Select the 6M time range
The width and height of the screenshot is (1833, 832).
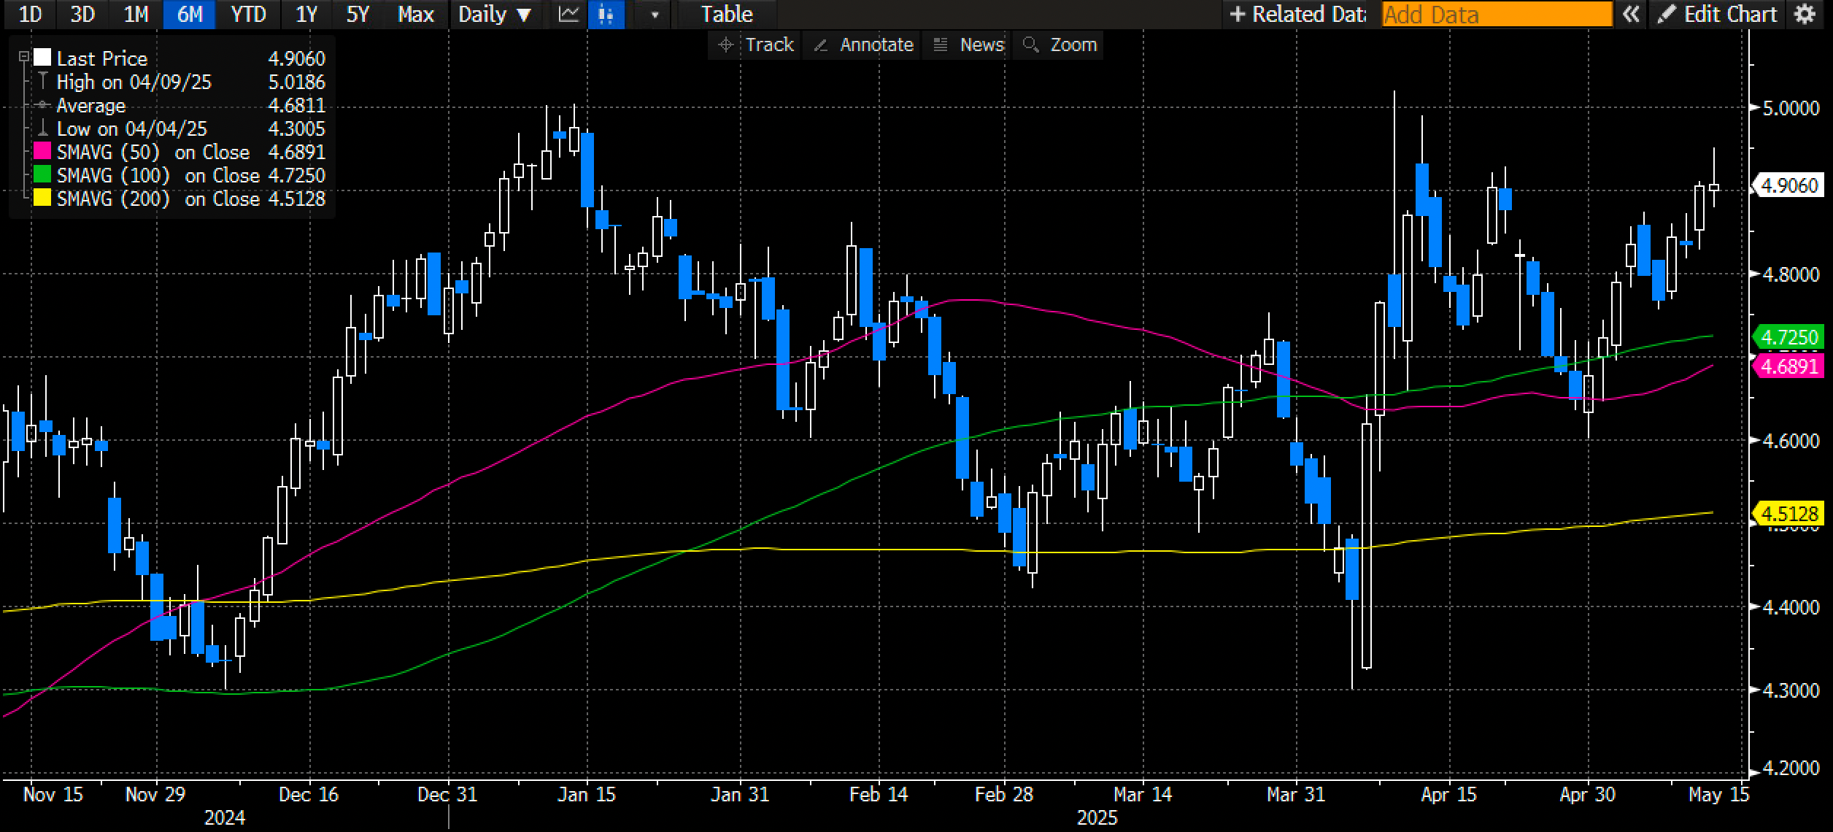click(x=190, y=15)
